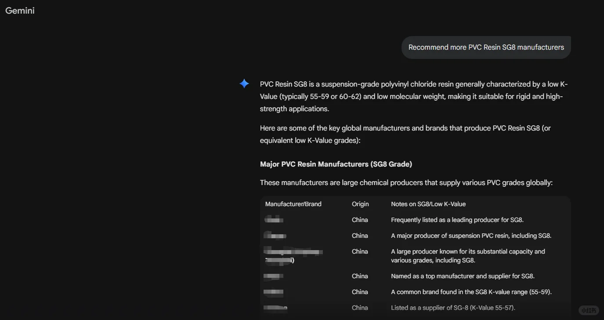Click the "Major PVC Resin Manufacturers (SG8 Grade)" heading

336,164
